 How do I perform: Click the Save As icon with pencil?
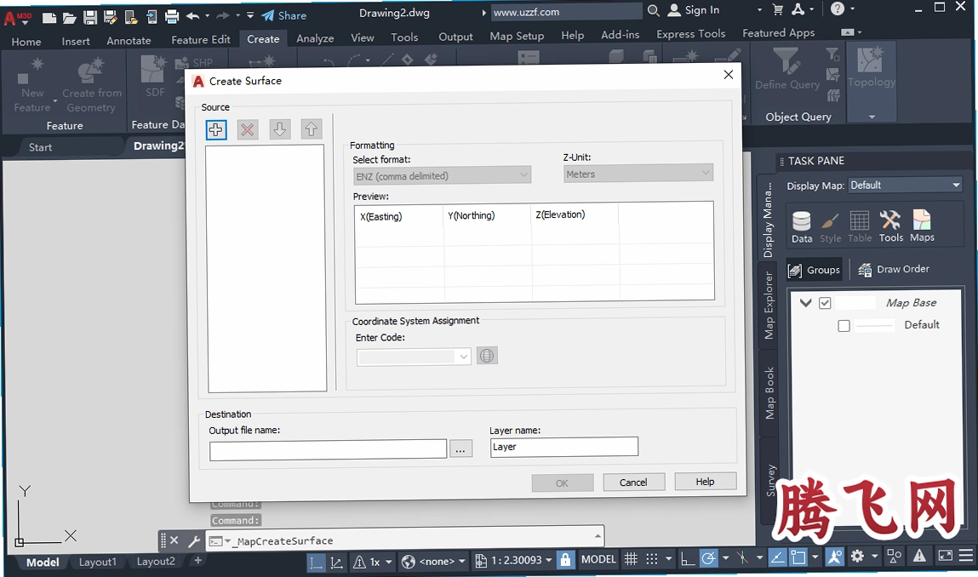(x=111, y=17)
